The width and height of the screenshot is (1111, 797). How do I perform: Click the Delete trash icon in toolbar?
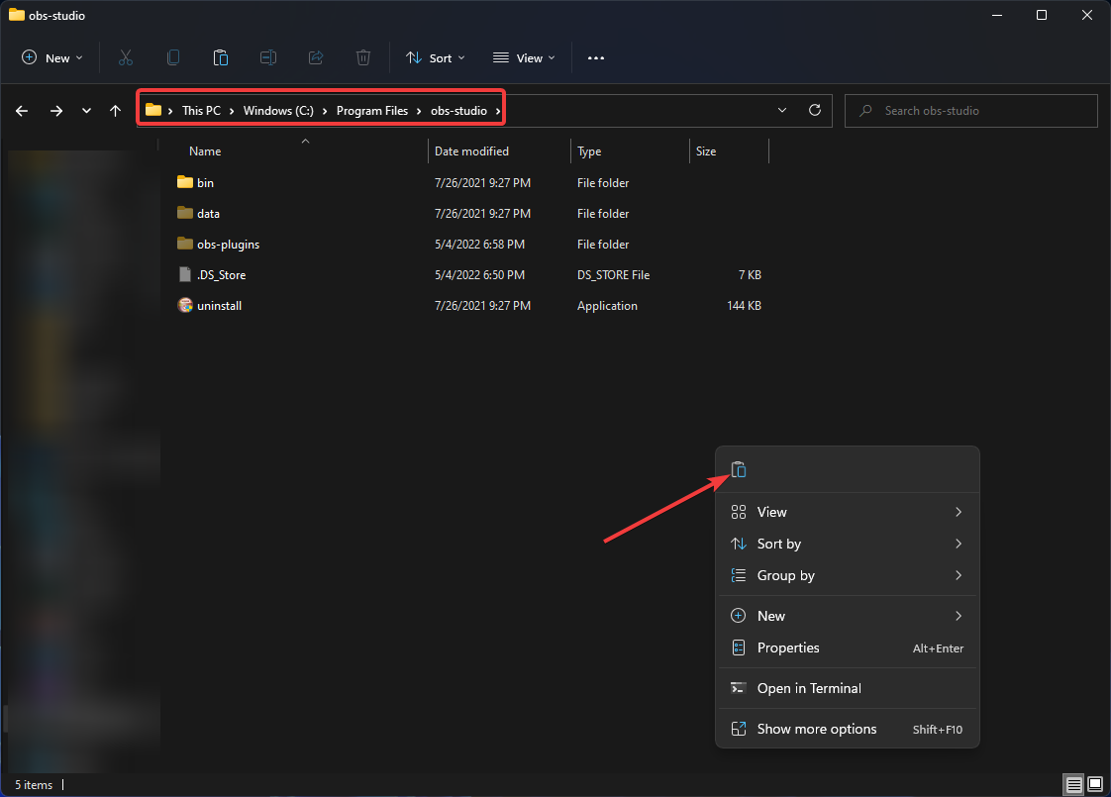click(x=363, y=58)
